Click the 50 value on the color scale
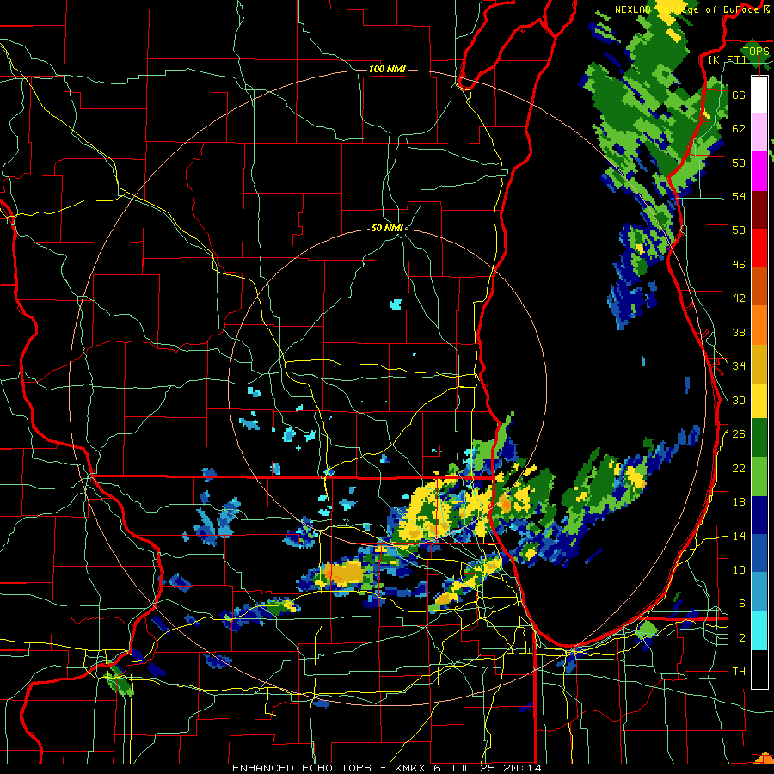Screen dimensions: 774x774 point(739,230)
